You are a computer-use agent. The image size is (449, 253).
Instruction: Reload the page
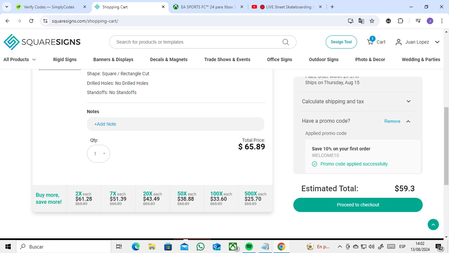coord(31,21)
